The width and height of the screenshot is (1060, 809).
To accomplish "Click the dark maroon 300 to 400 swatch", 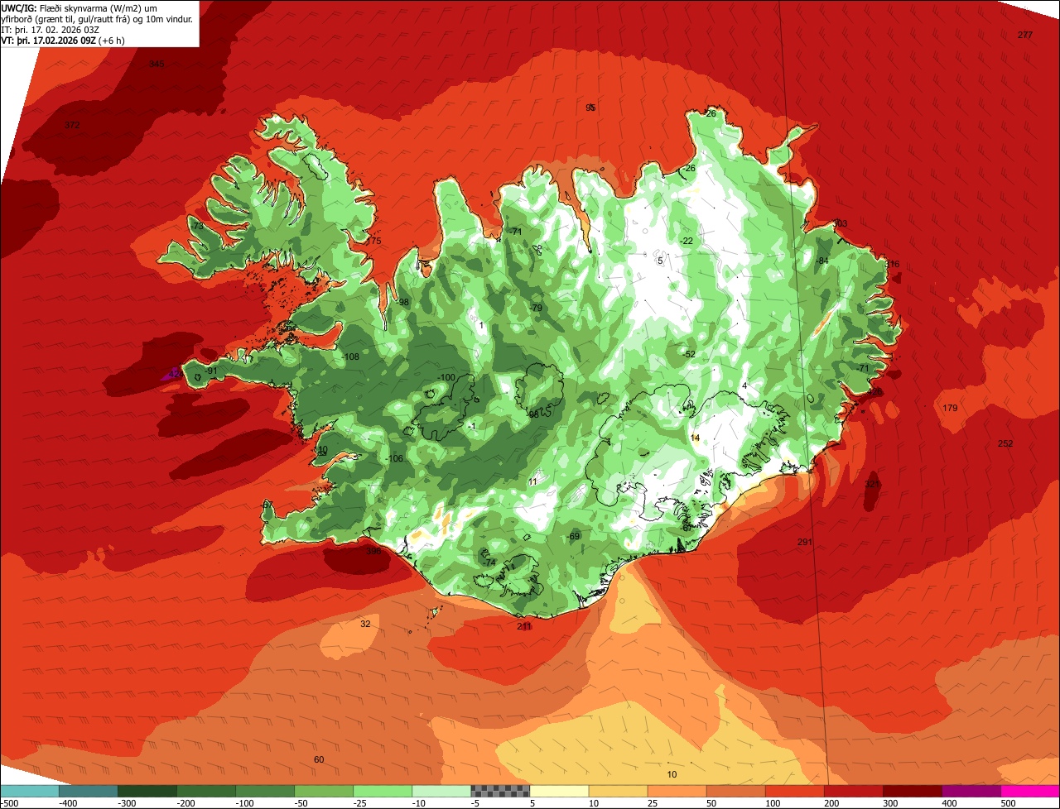I will (x=912, y=791).
